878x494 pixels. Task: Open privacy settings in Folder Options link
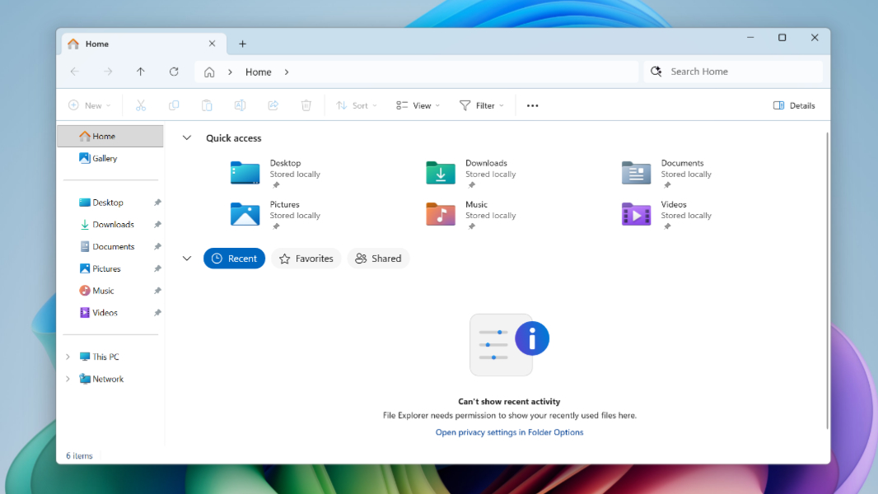point(509,432)
